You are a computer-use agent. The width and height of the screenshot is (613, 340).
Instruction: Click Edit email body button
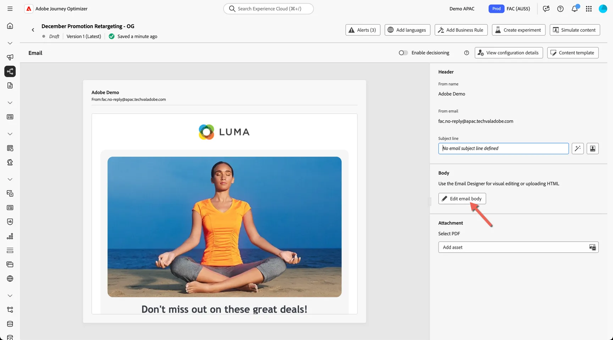pos(462,199)
